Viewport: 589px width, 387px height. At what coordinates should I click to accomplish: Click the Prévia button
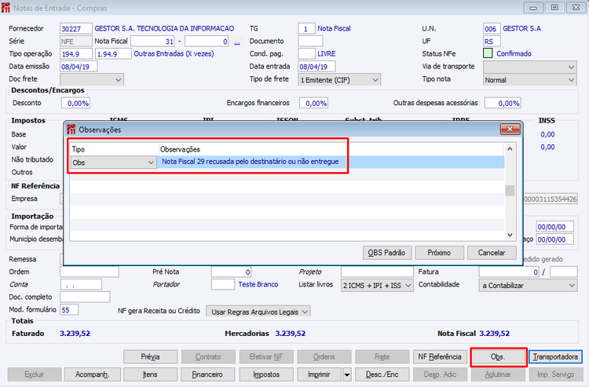[x=150, y=356]
